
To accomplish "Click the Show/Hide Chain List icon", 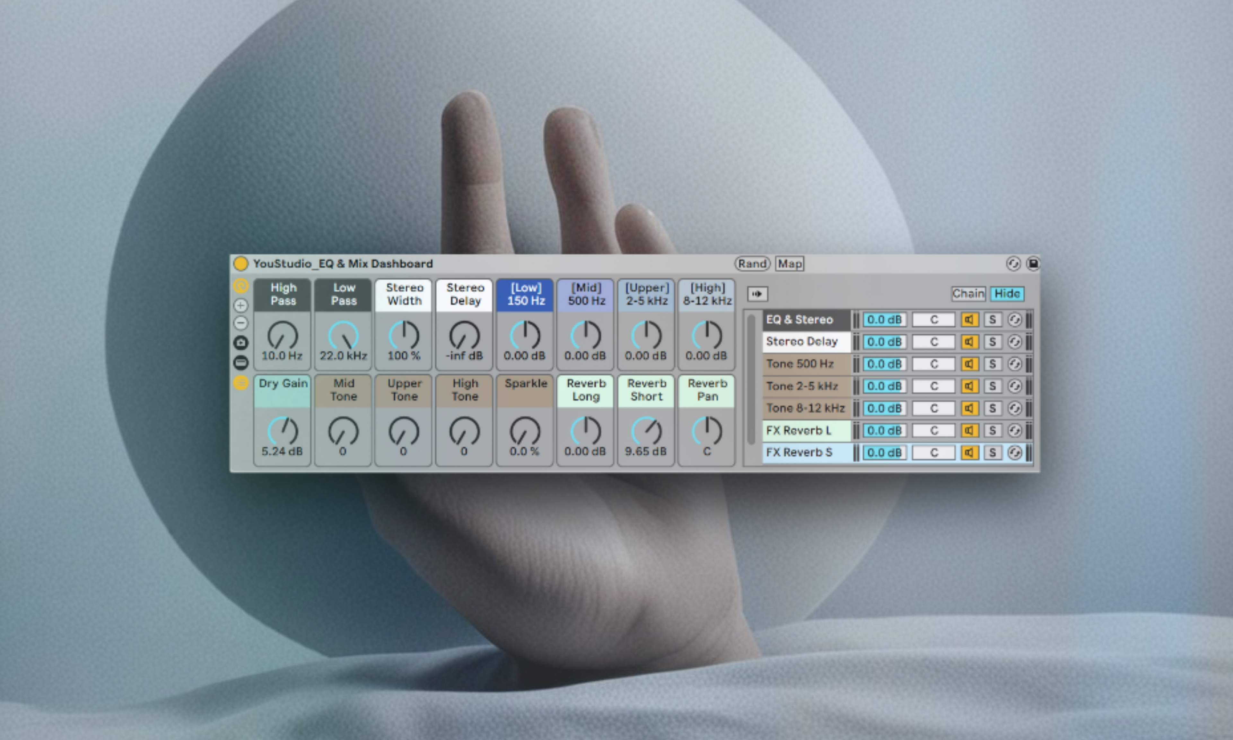I will click(241, 383).
